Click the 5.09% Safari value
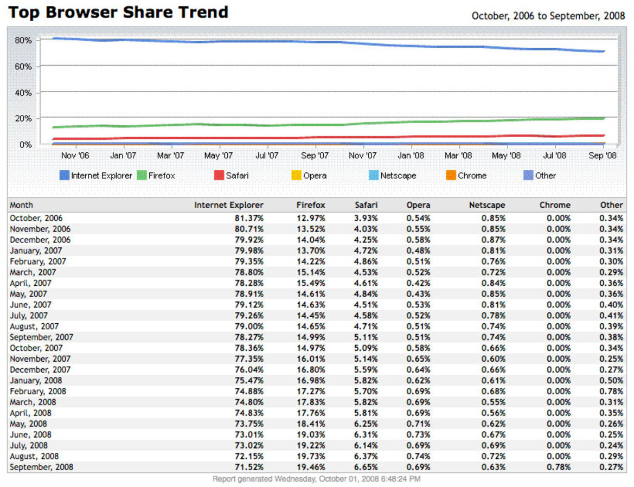This screenshot has width=634, height=487. coord(366,348)
